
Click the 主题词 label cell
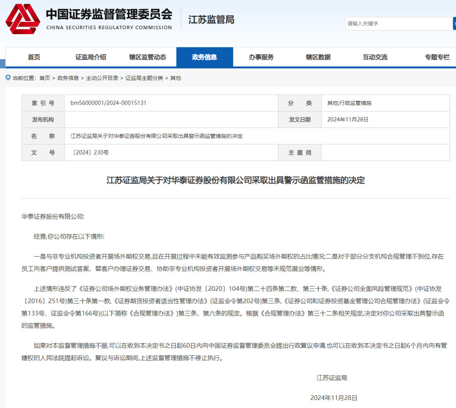[300, 152]
